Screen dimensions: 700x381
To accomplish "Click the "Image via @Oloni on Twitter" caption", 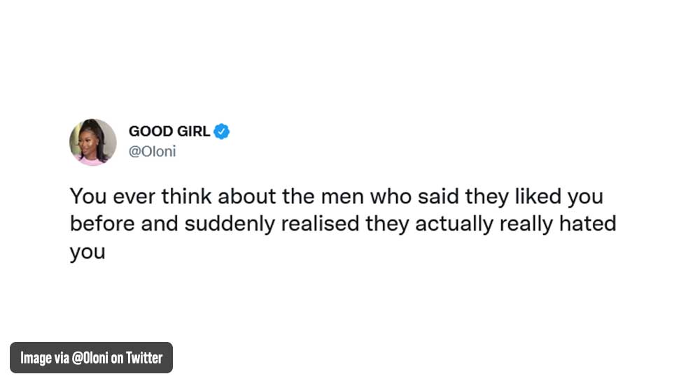I will (91, 358).
